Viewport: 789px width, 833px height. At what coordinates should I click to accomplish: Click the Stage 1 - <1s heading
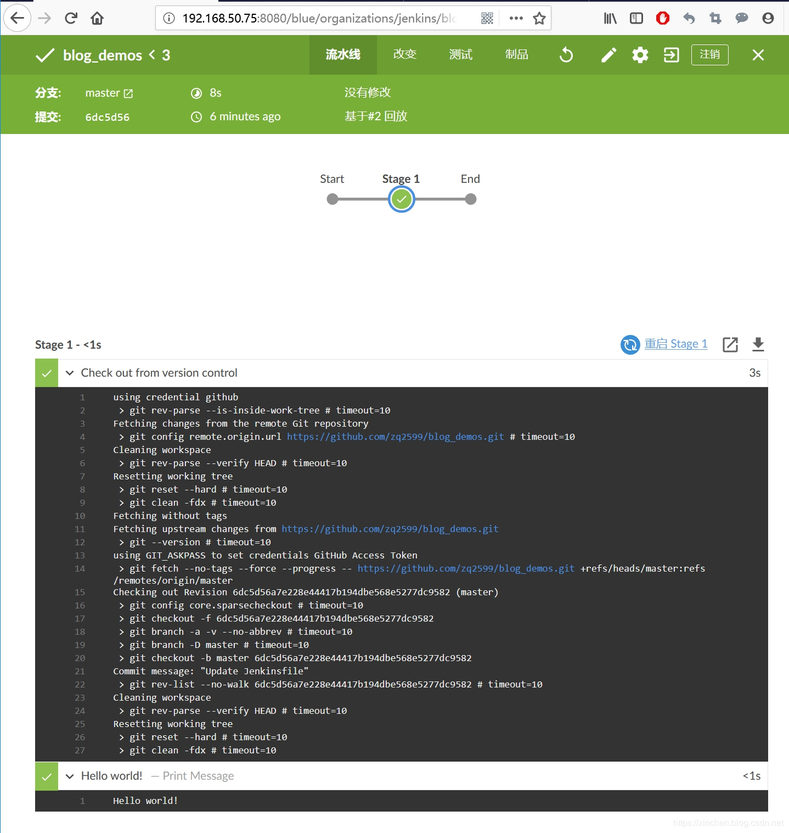pos(68,345)
